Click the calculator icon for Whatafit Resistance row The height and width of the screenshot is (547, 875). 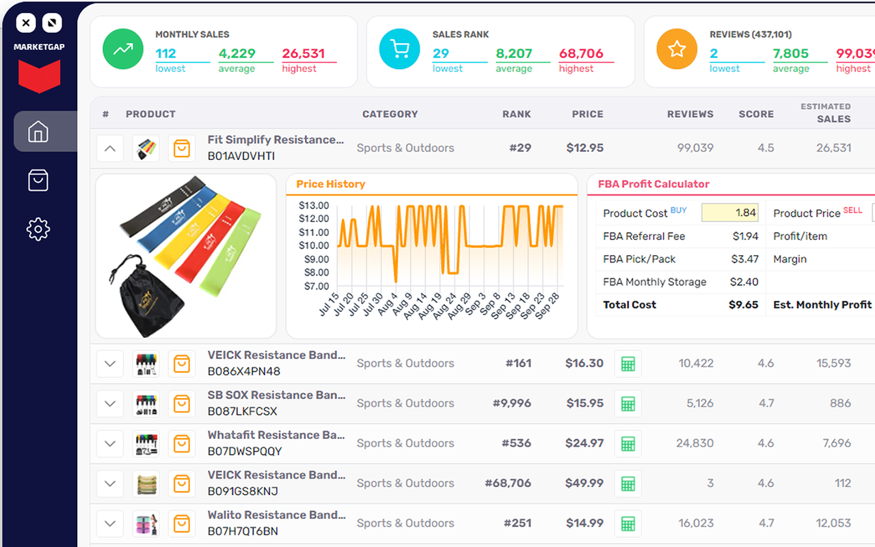[x=628, y=443]
